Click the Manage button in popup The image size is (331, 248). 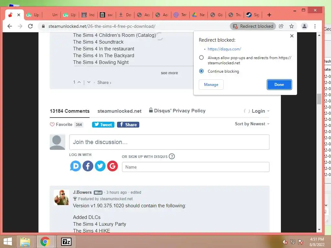211,85
